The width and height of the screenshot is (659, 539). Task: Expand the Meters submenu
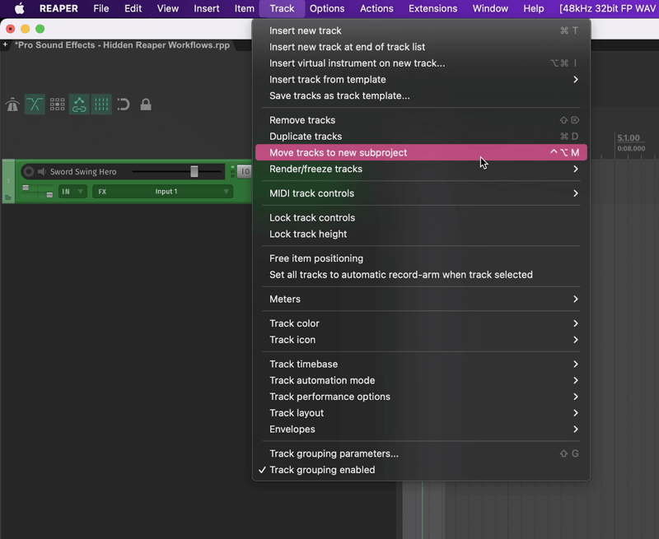tap(421, 299)
